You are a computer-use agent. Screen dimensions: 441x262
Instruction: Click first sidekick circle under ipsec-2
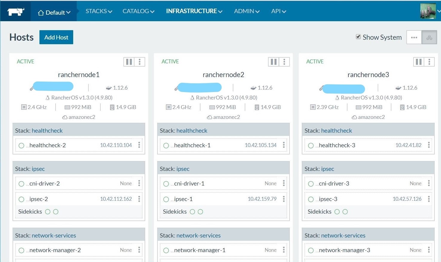tap(48, 212)
